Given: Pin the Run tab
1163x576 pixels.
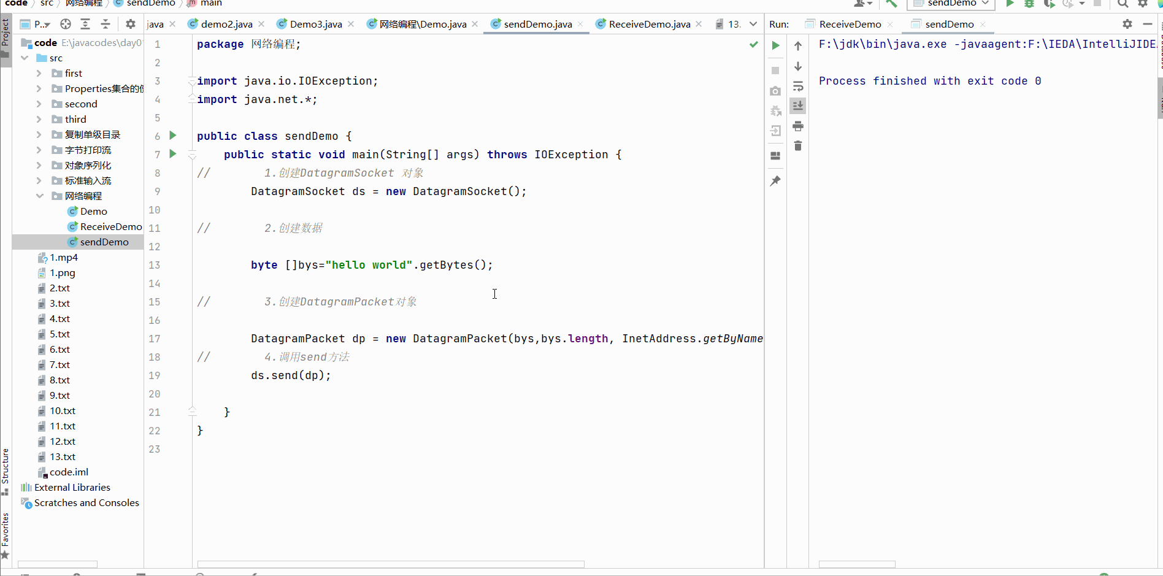Looking at the screenshot, I should pos(775,181).
